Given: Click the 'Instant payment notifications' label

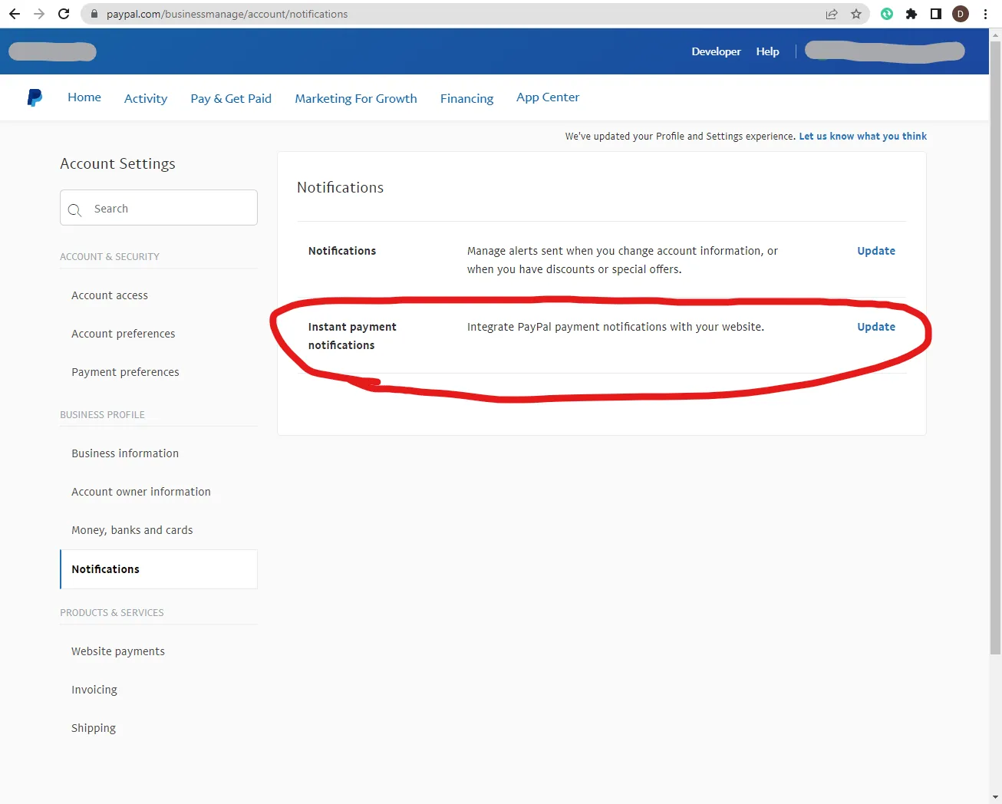Looking at the screenshot, I should pos(352,336).
